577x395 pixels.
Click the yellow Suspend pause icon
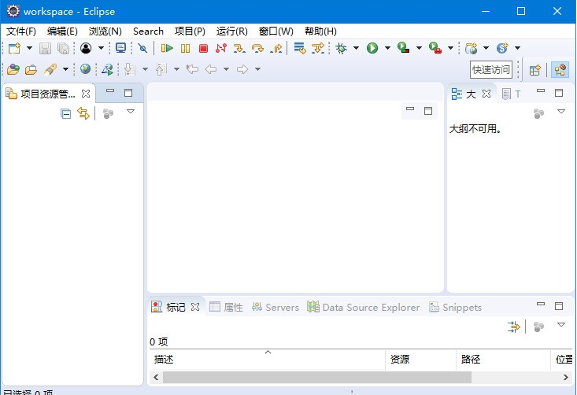(x=185, y=49)
